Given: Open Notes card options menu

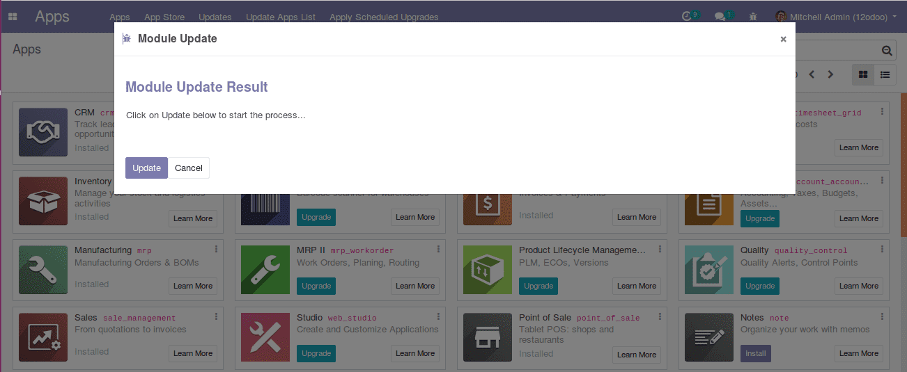Looking at the screenshot, I should [x=882, y=316].
